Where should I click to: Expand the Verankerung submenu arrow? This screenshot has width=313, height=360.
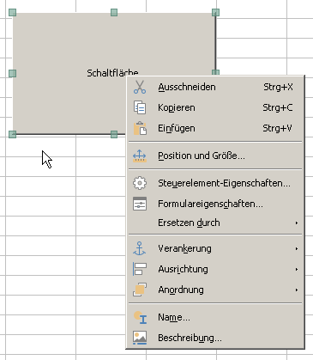[x=297, y=248]
